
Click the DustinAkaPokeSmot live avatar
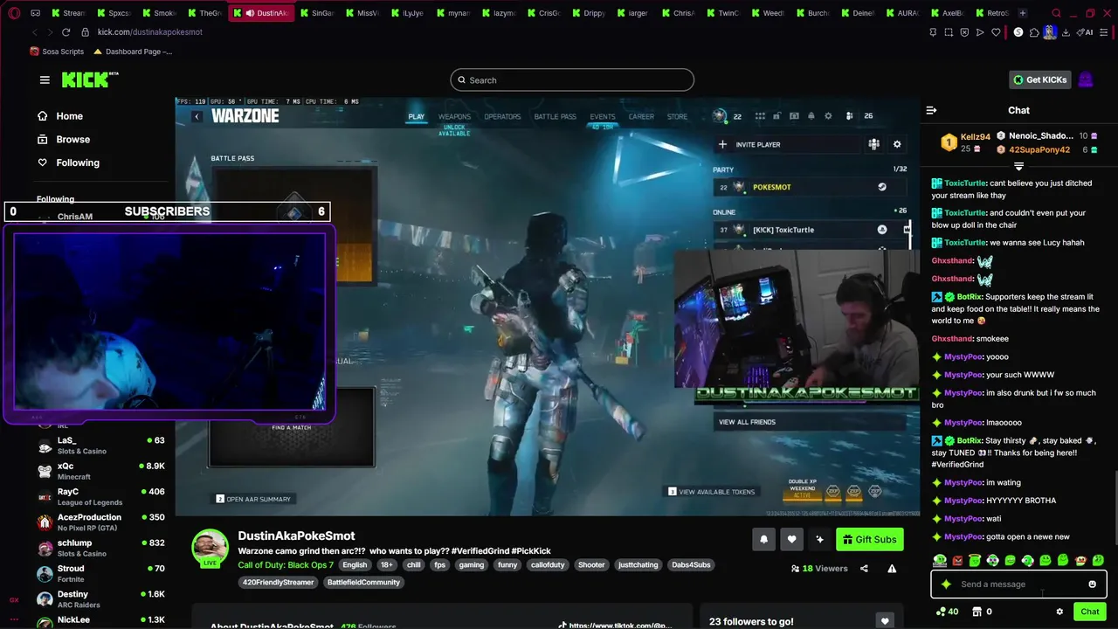210,548
